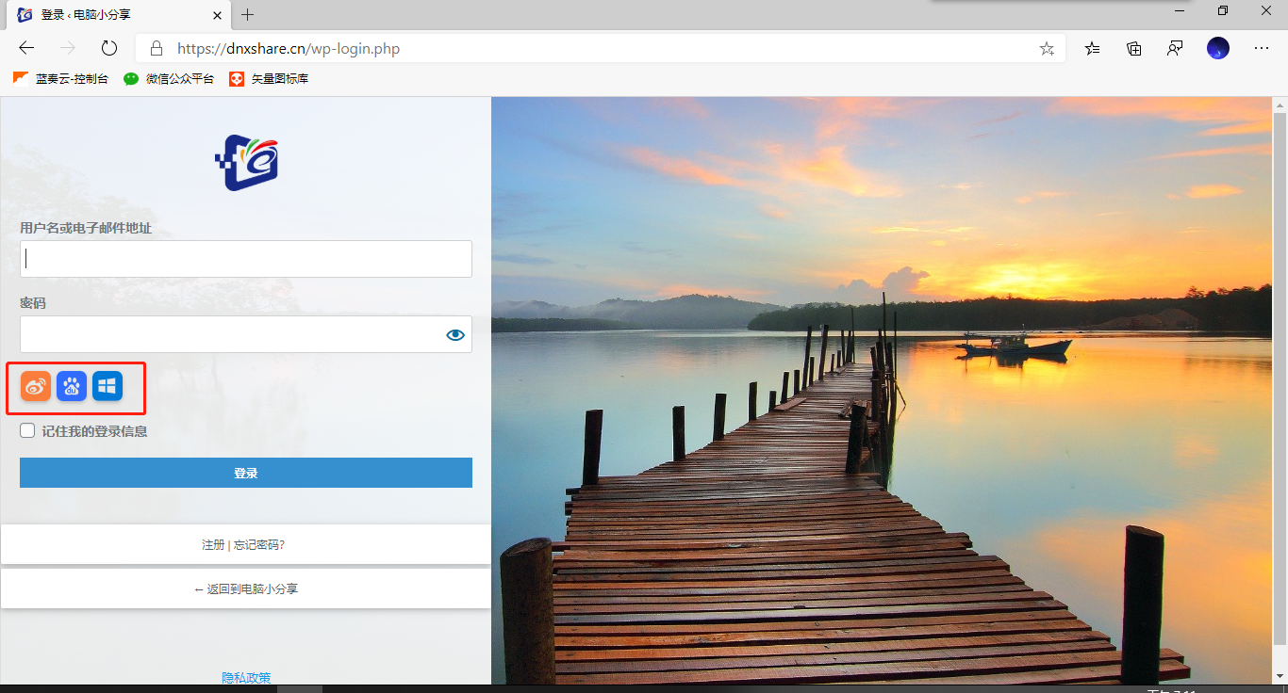Open the Settings and more ellipsis menu
The image size is (1288, 693).
pyautogui.click(x=1262, y=48)
